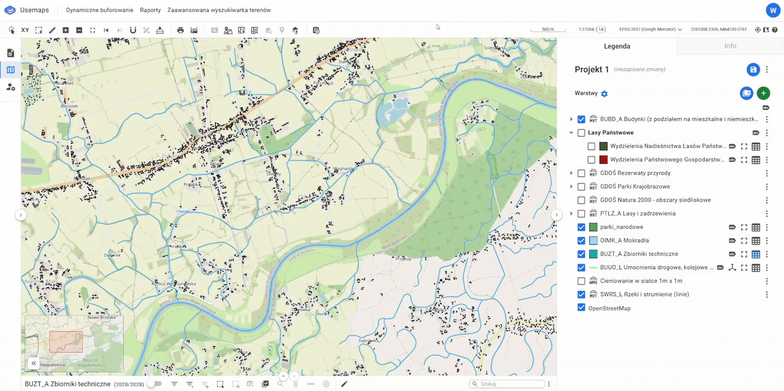Uncheck the BUBD_A Budynki layer checkbox
The height and width of the screenshot is (391, 784).
pyautogui.click(x=581, y=119)
